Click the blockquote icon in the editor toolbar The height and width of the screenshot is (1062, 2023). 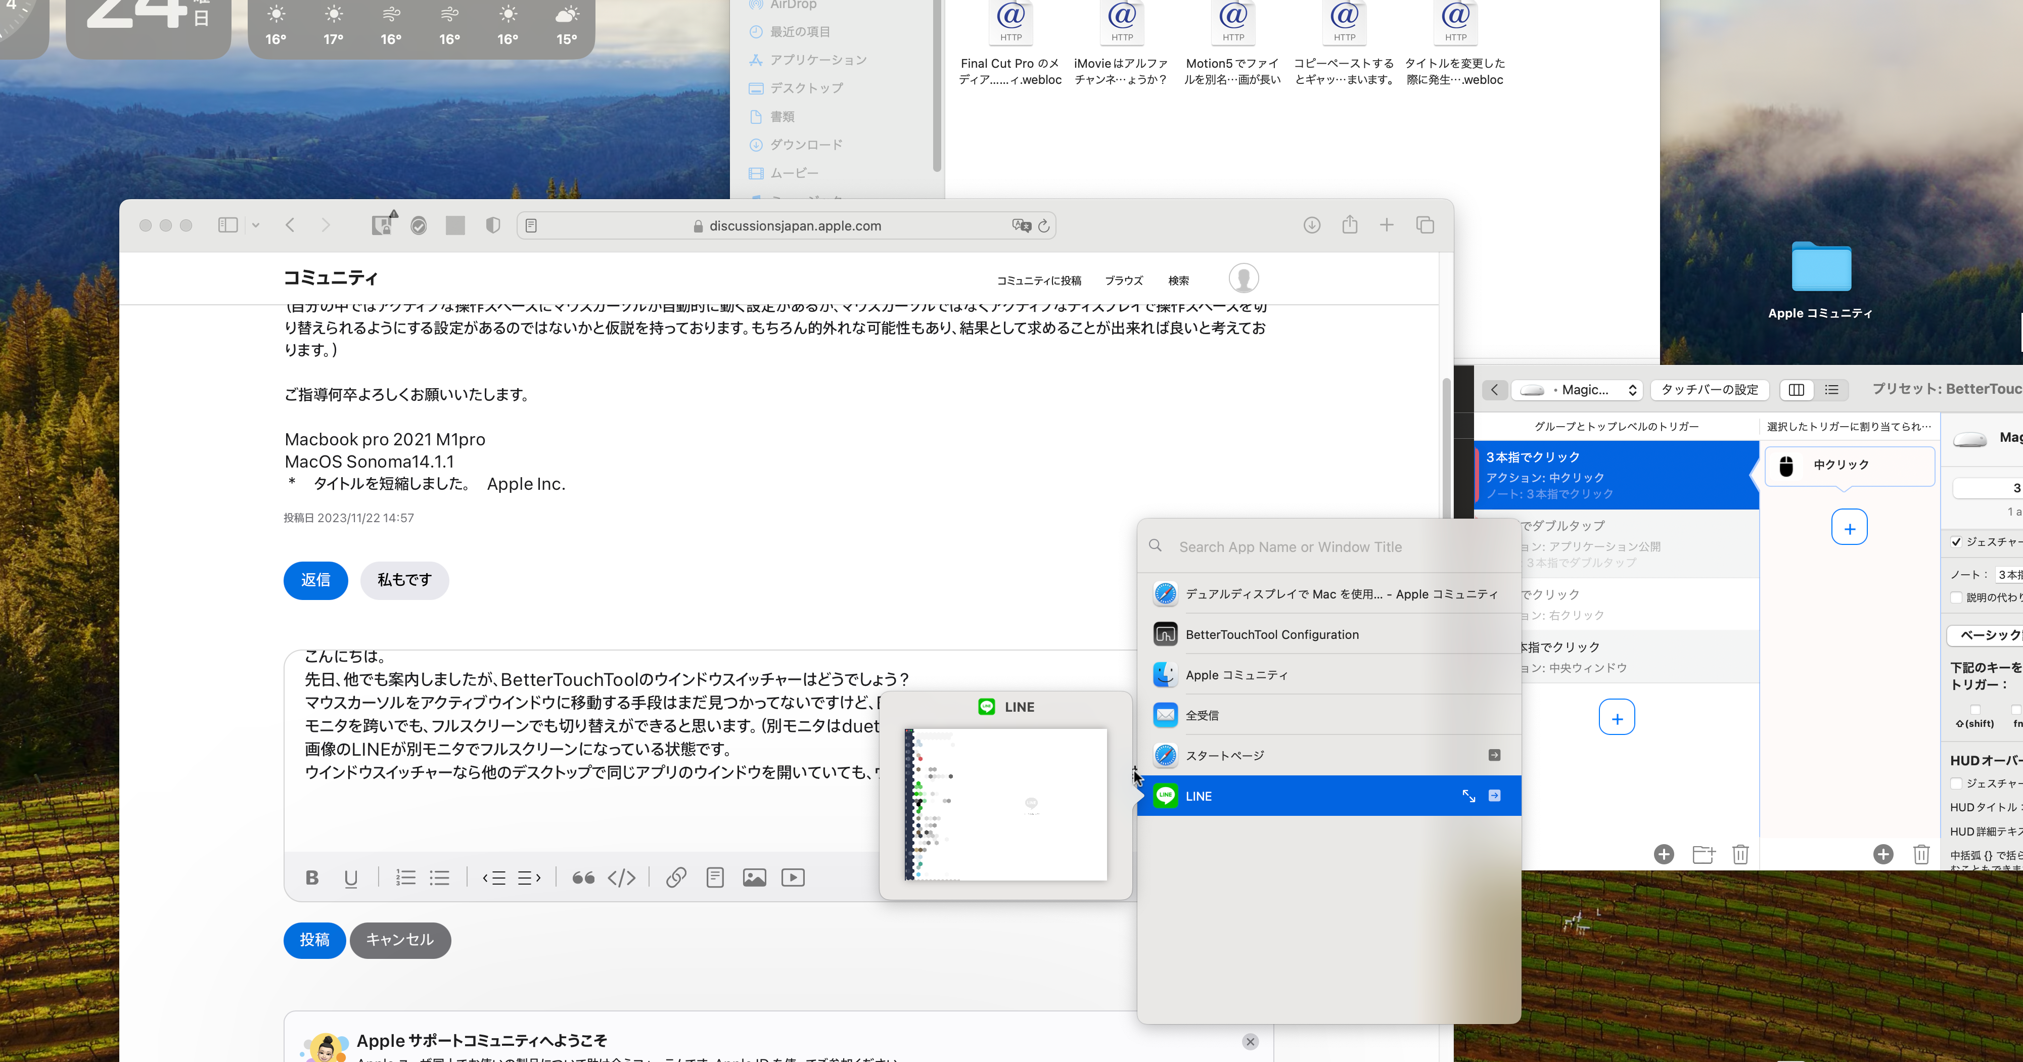point(583,878)
